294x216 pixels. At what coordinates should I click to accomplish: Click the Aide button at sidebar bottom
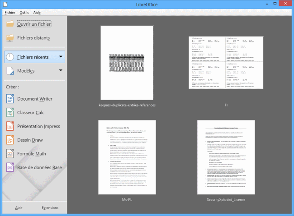click(19, 207)
